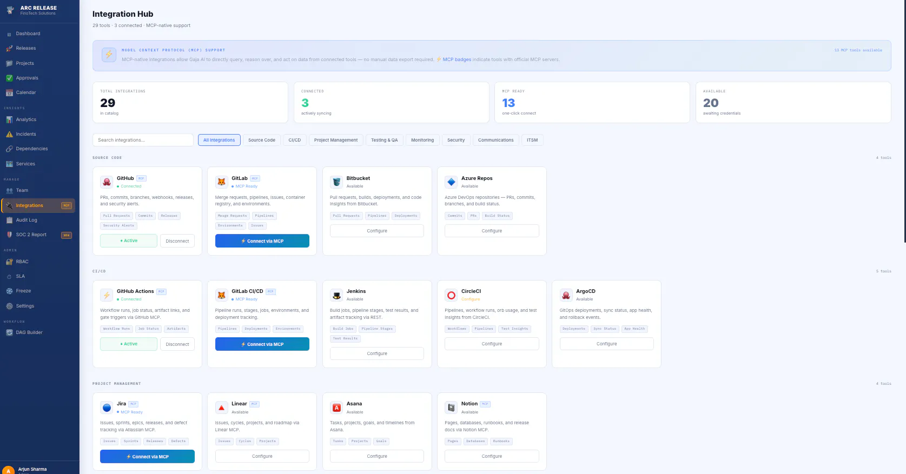Click the Azure Repos diamond logo
This screenshot has width=906, height=474.
coord(451,182)
